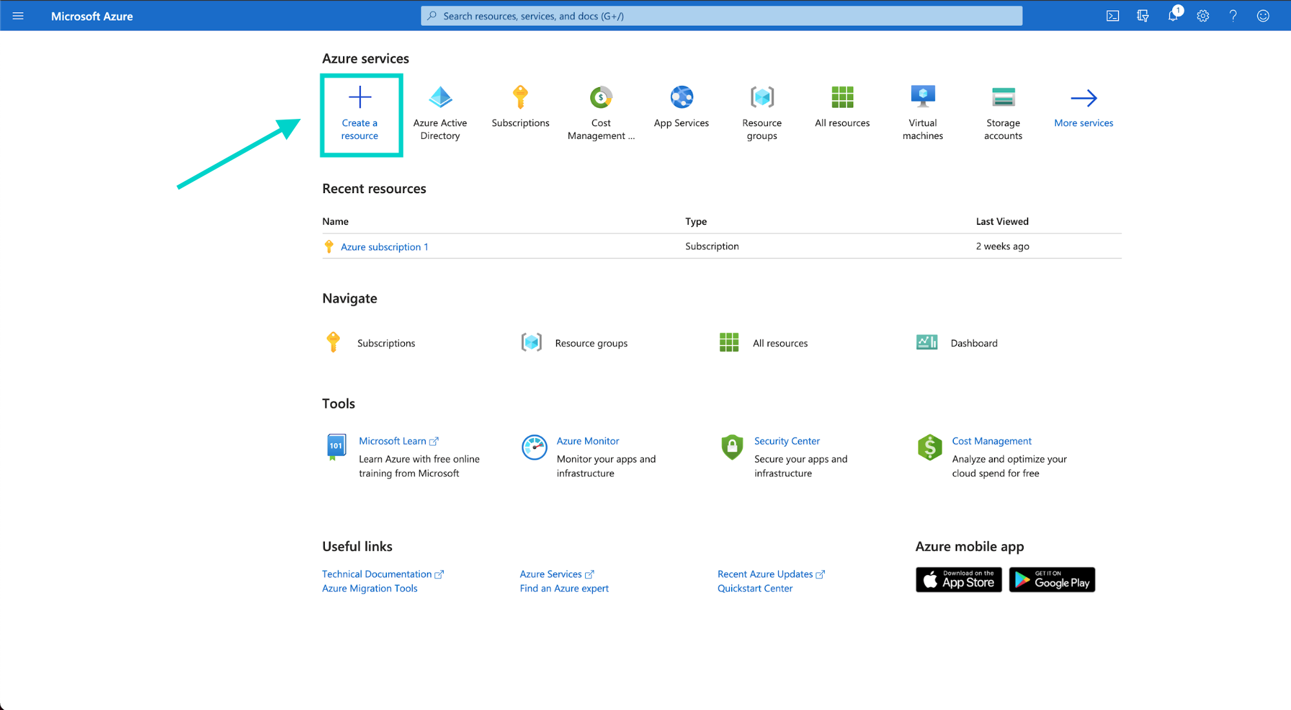Open Cost Management link in Tools
Image resolution: width=1291 pixels, height=710 pixels.
[x=991, y=441]
